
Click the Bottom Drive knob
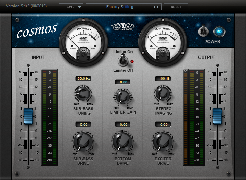(123, 142)
